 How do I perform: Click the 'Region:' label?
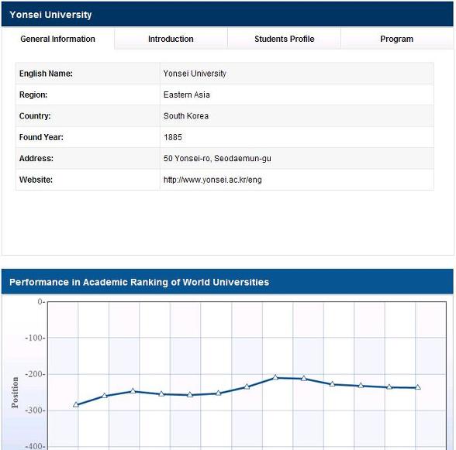pos(33,94)
